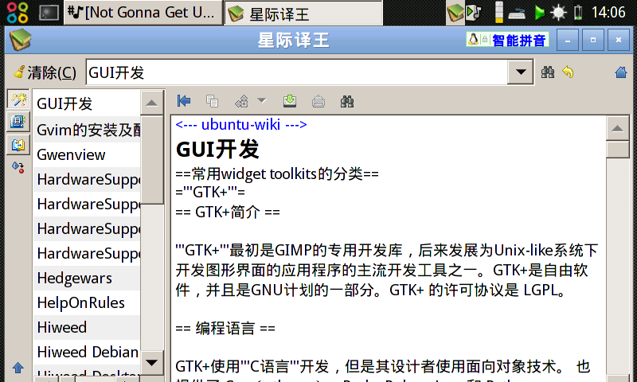The image size is (637, 382).
Task: Click the yellow undo arrow icon
Action: [568, 72]
